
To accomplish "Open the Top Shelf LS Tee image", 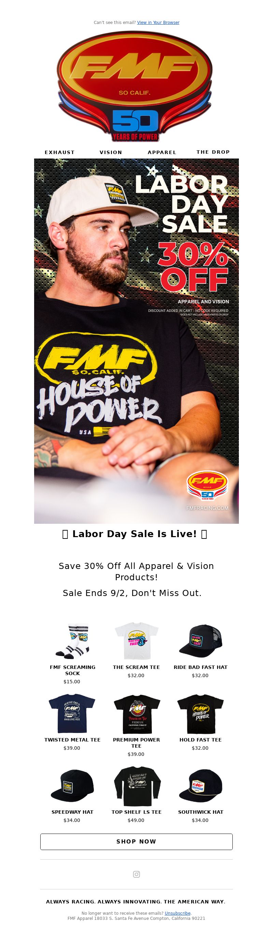I will (x=136, y=786).
